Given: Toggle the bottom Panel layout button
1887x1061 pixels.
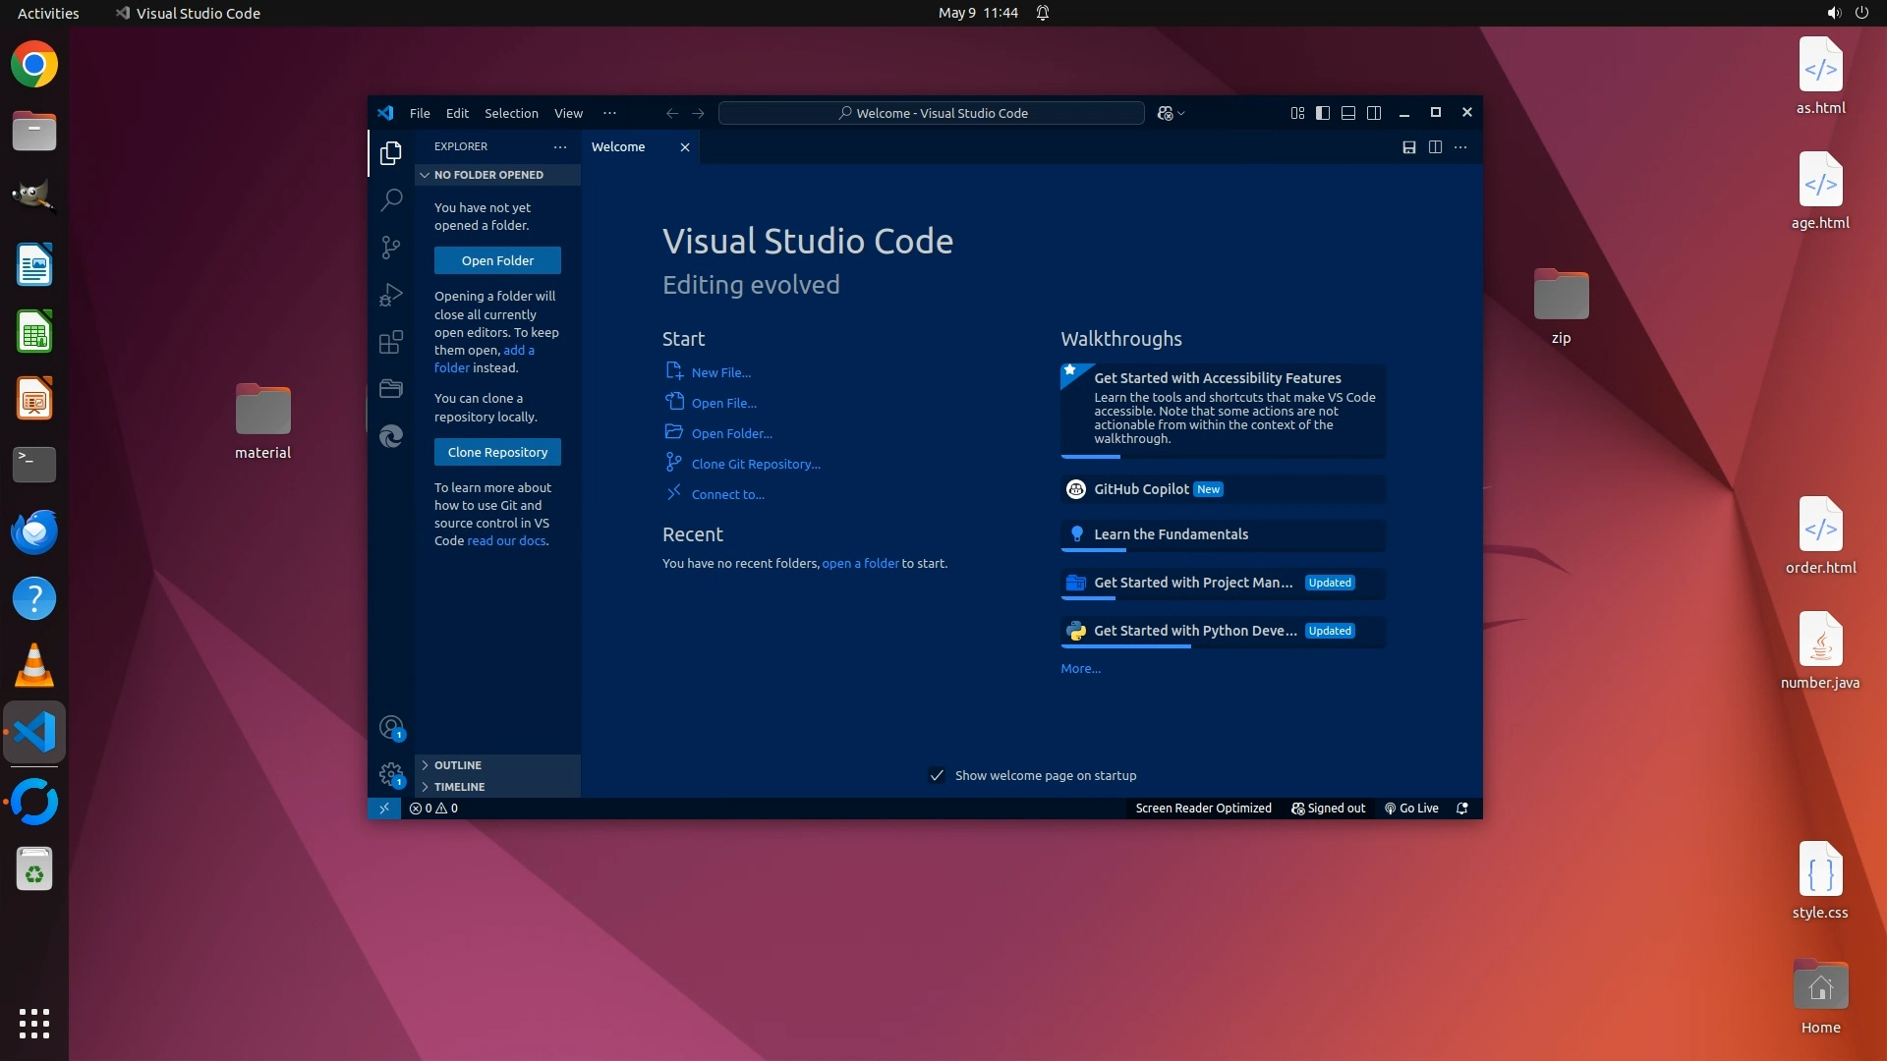Looking at the screenshot, I should (x=1348, y=113).
